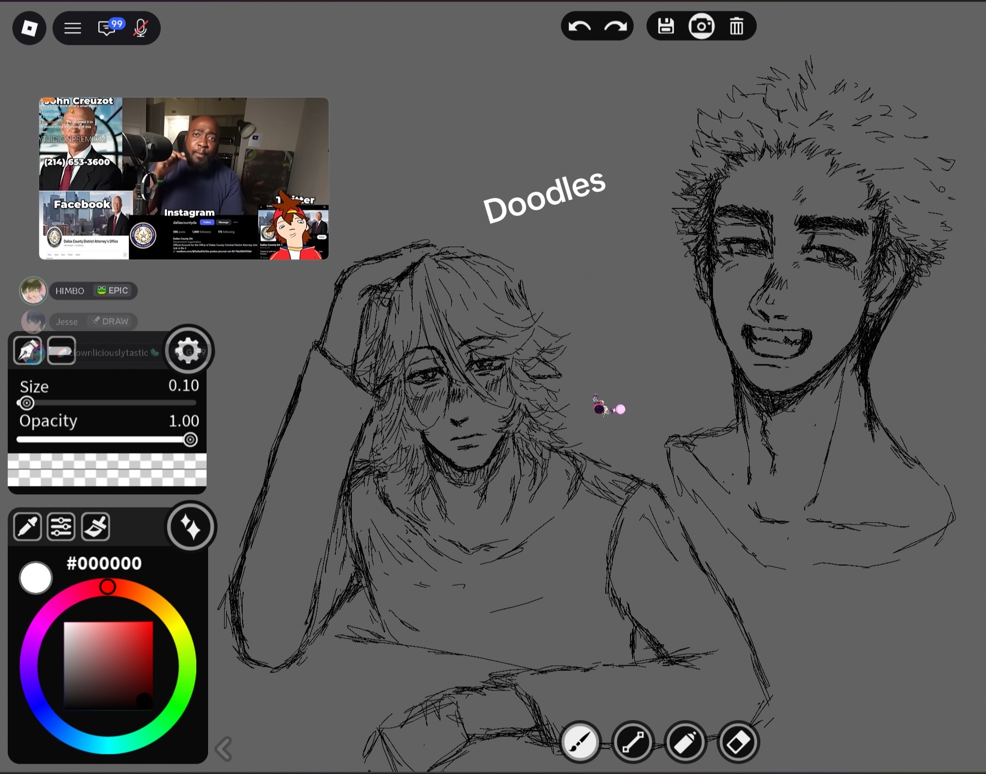This screenshot has width=986, height=774.
Task: Open the Roblox menu logo button
Action: (29, 28)
